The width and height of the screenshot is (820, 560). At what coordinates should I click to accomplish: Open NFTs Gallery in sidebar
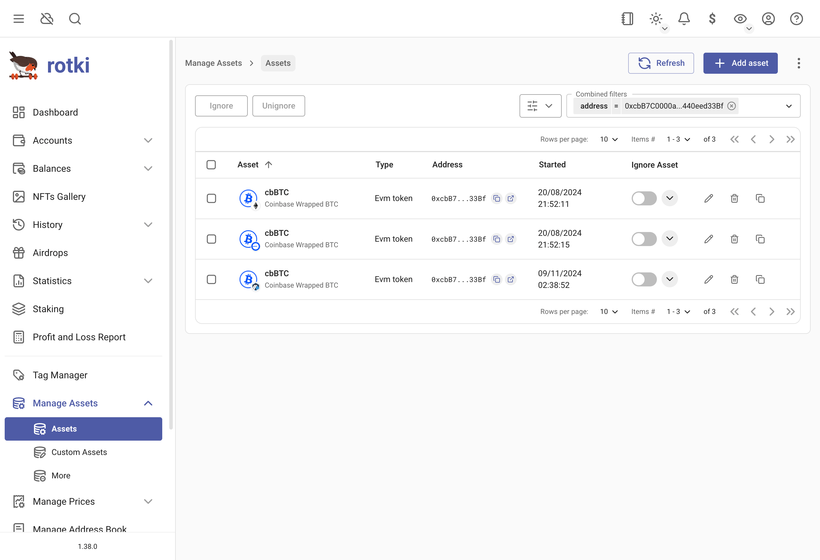coord(83,197)
